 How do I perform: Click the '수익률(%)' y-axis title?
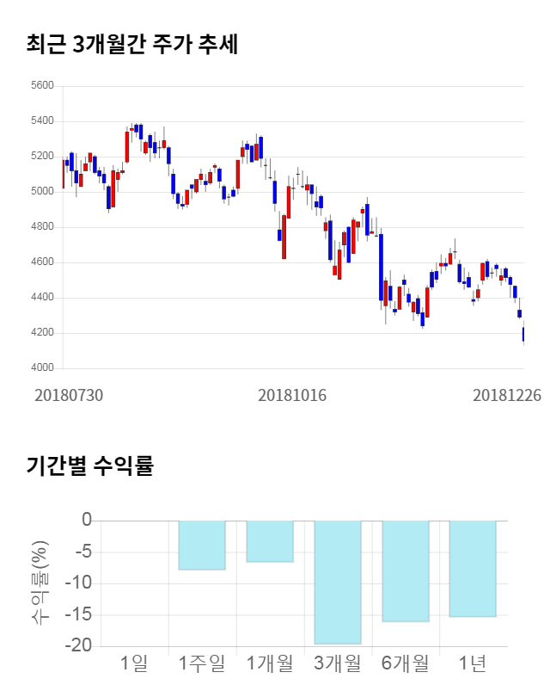(40, 583)
